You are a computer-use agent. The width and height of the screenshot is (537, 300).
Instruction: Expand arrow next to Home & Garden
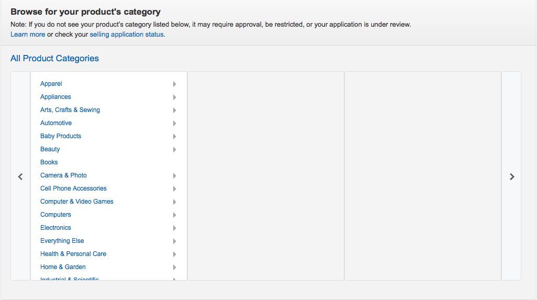click(x=174, y=268)
